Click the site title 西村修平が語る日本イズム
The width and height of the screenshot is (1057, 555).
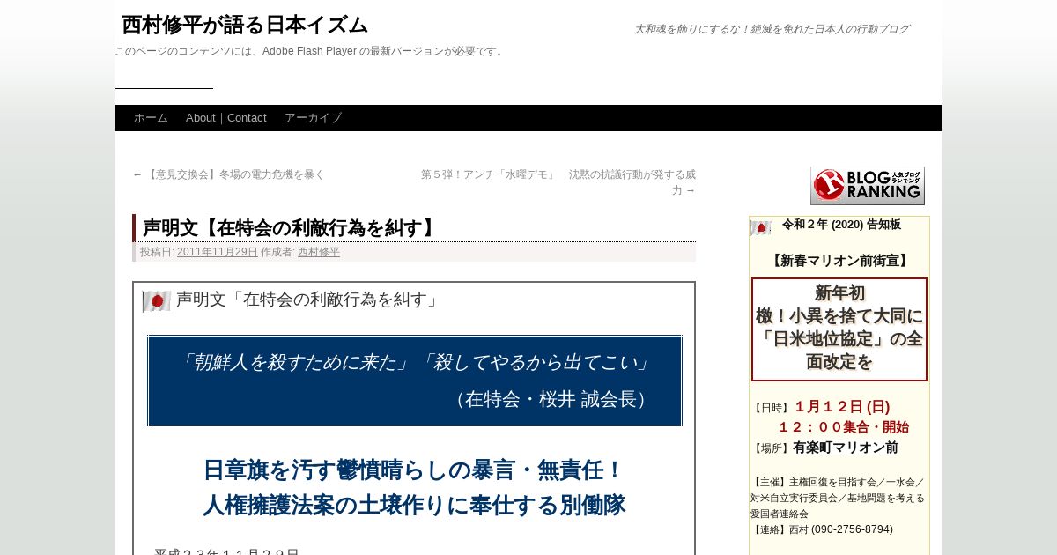245,25
